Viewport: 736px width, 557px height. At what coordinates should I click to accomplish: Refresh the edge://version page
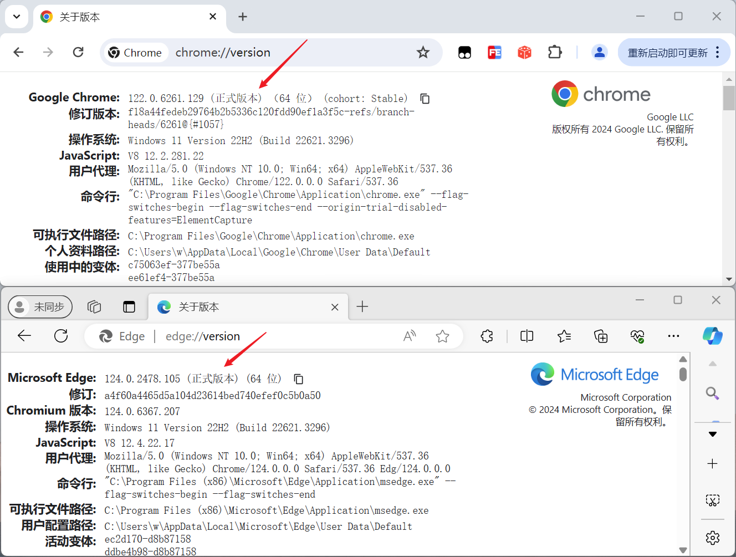[x=61, y=336]
